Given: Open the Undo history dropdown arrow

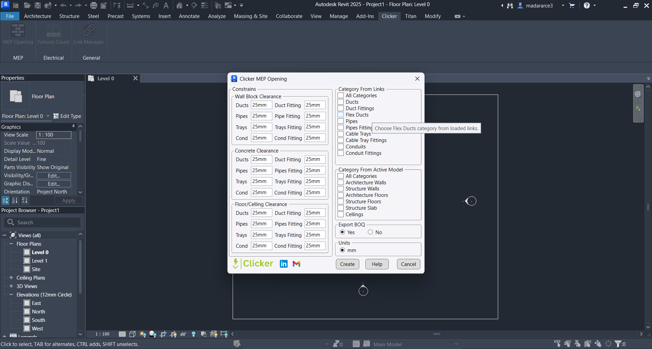Looking at the screenshot, I should 71,5.
